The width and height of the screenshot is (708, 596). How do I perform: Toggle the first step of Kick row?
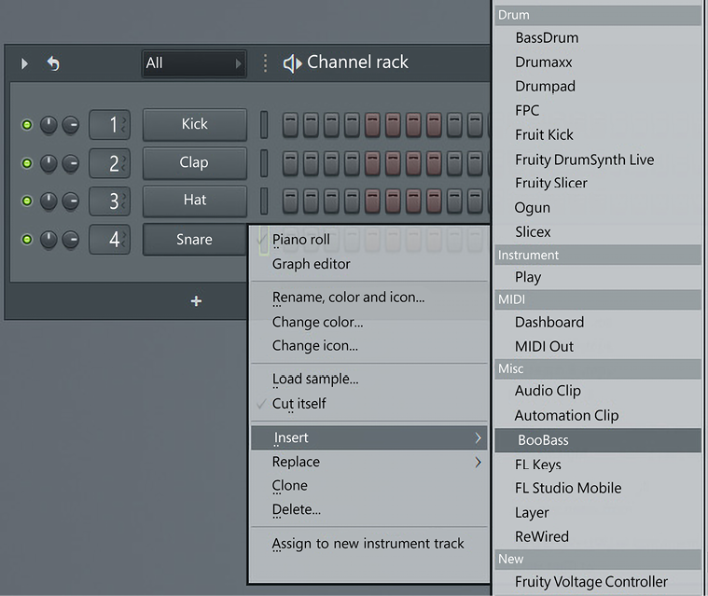click(290, 125)
